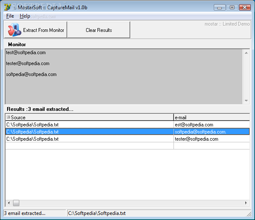The image size is (255, 220).
Task: Open the File menu
Action: (x=10, y=16)
